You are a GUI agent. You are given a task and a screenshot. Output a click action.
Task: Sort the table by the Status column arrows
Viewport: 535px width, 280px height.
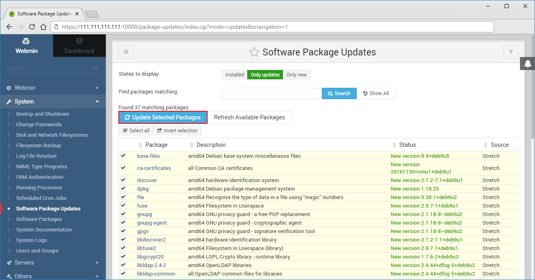click(x=394, y=144)
